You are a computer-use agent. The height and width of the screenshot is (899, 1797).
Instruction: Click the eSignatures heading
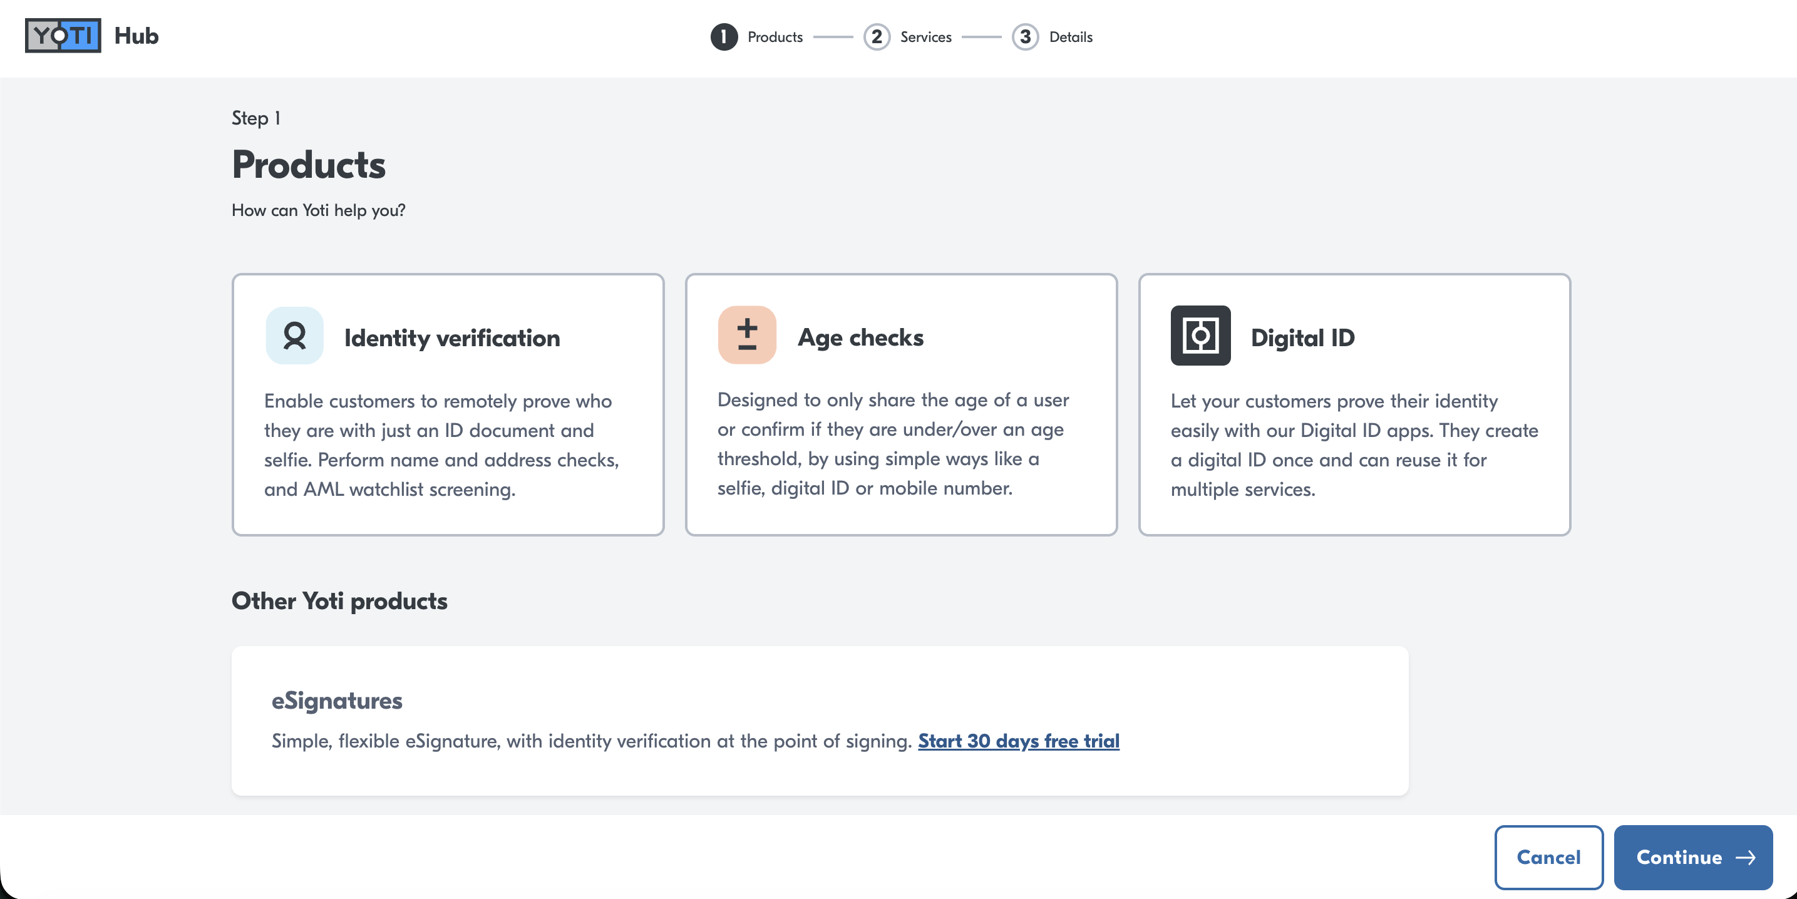(337, 700)
